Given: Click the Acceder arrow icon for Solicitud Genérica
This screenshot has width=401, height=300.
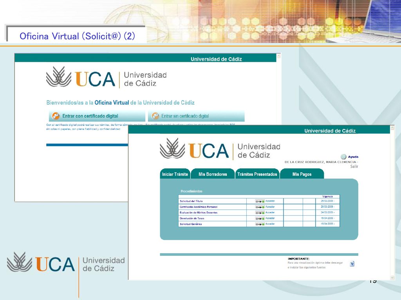Looking at the screenshot, I should click(x=260, y=224).
